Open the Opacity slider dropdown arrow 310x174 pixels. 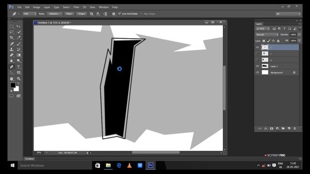[299, 35]
